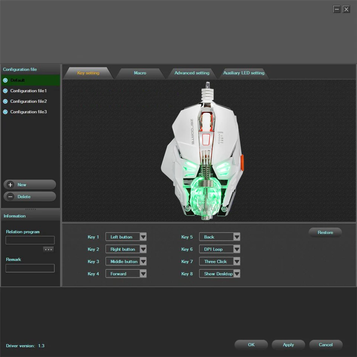The image size is (357, 357).
Task: Open the Key 3 Middle button dropdown
Action: (x=143, y=261)
